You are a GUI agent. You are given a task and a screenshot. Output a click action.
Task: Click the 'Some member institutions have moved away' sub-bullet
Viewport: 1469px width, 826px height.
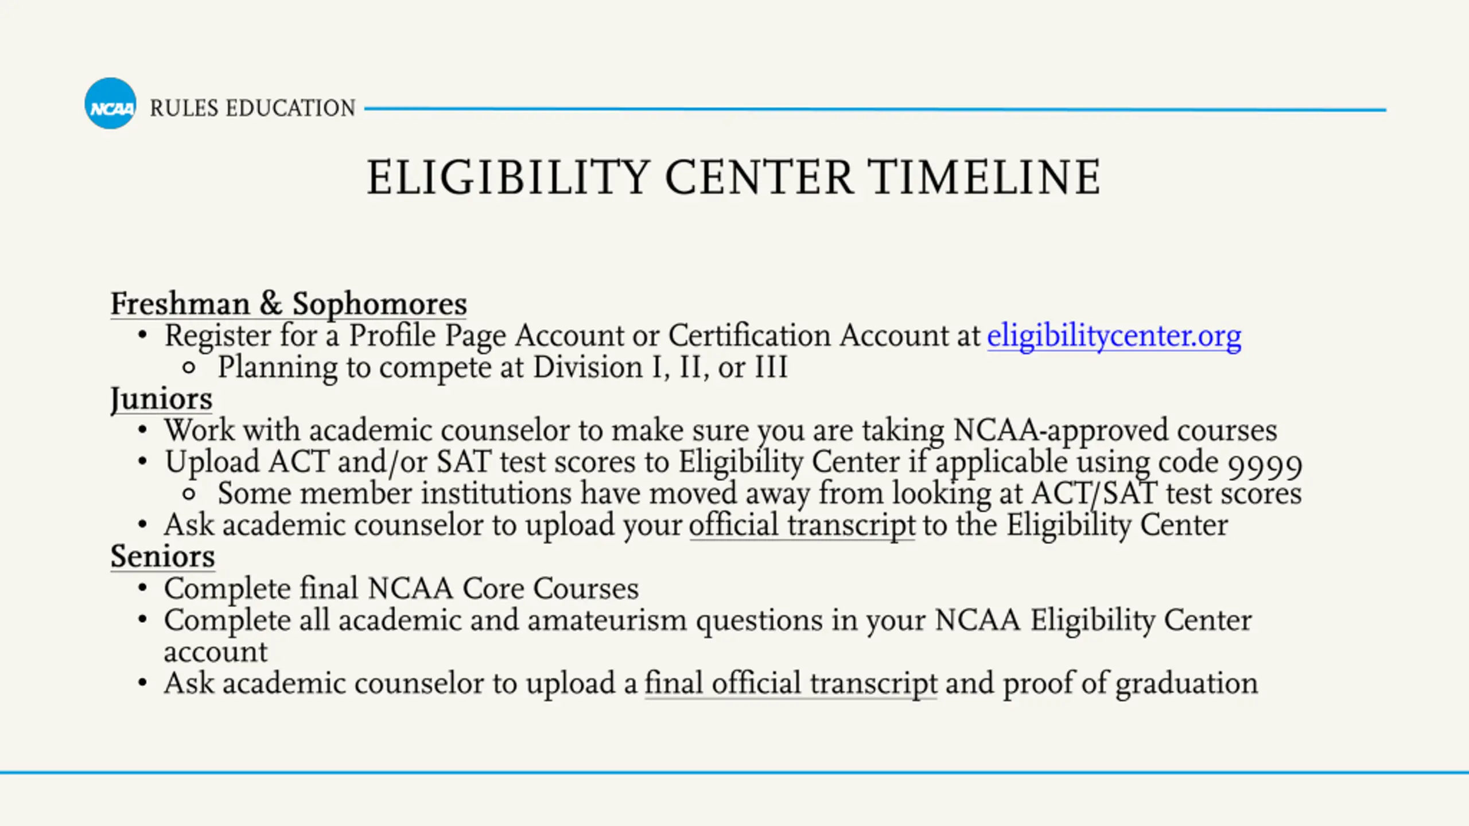point(760,494)
